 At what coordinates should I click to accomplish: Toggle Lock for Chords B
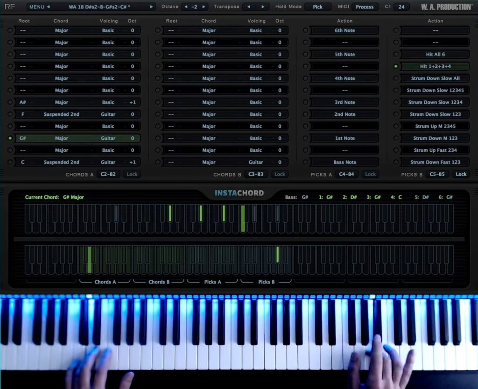280,174
